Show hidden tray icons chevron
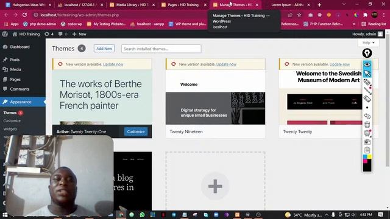This screenshot has height=219, width=390. pos(327,215)
